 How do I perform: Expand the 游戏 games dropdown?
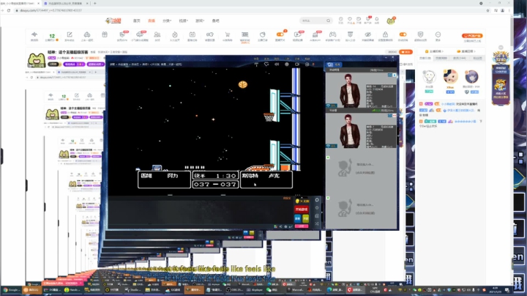200,21
